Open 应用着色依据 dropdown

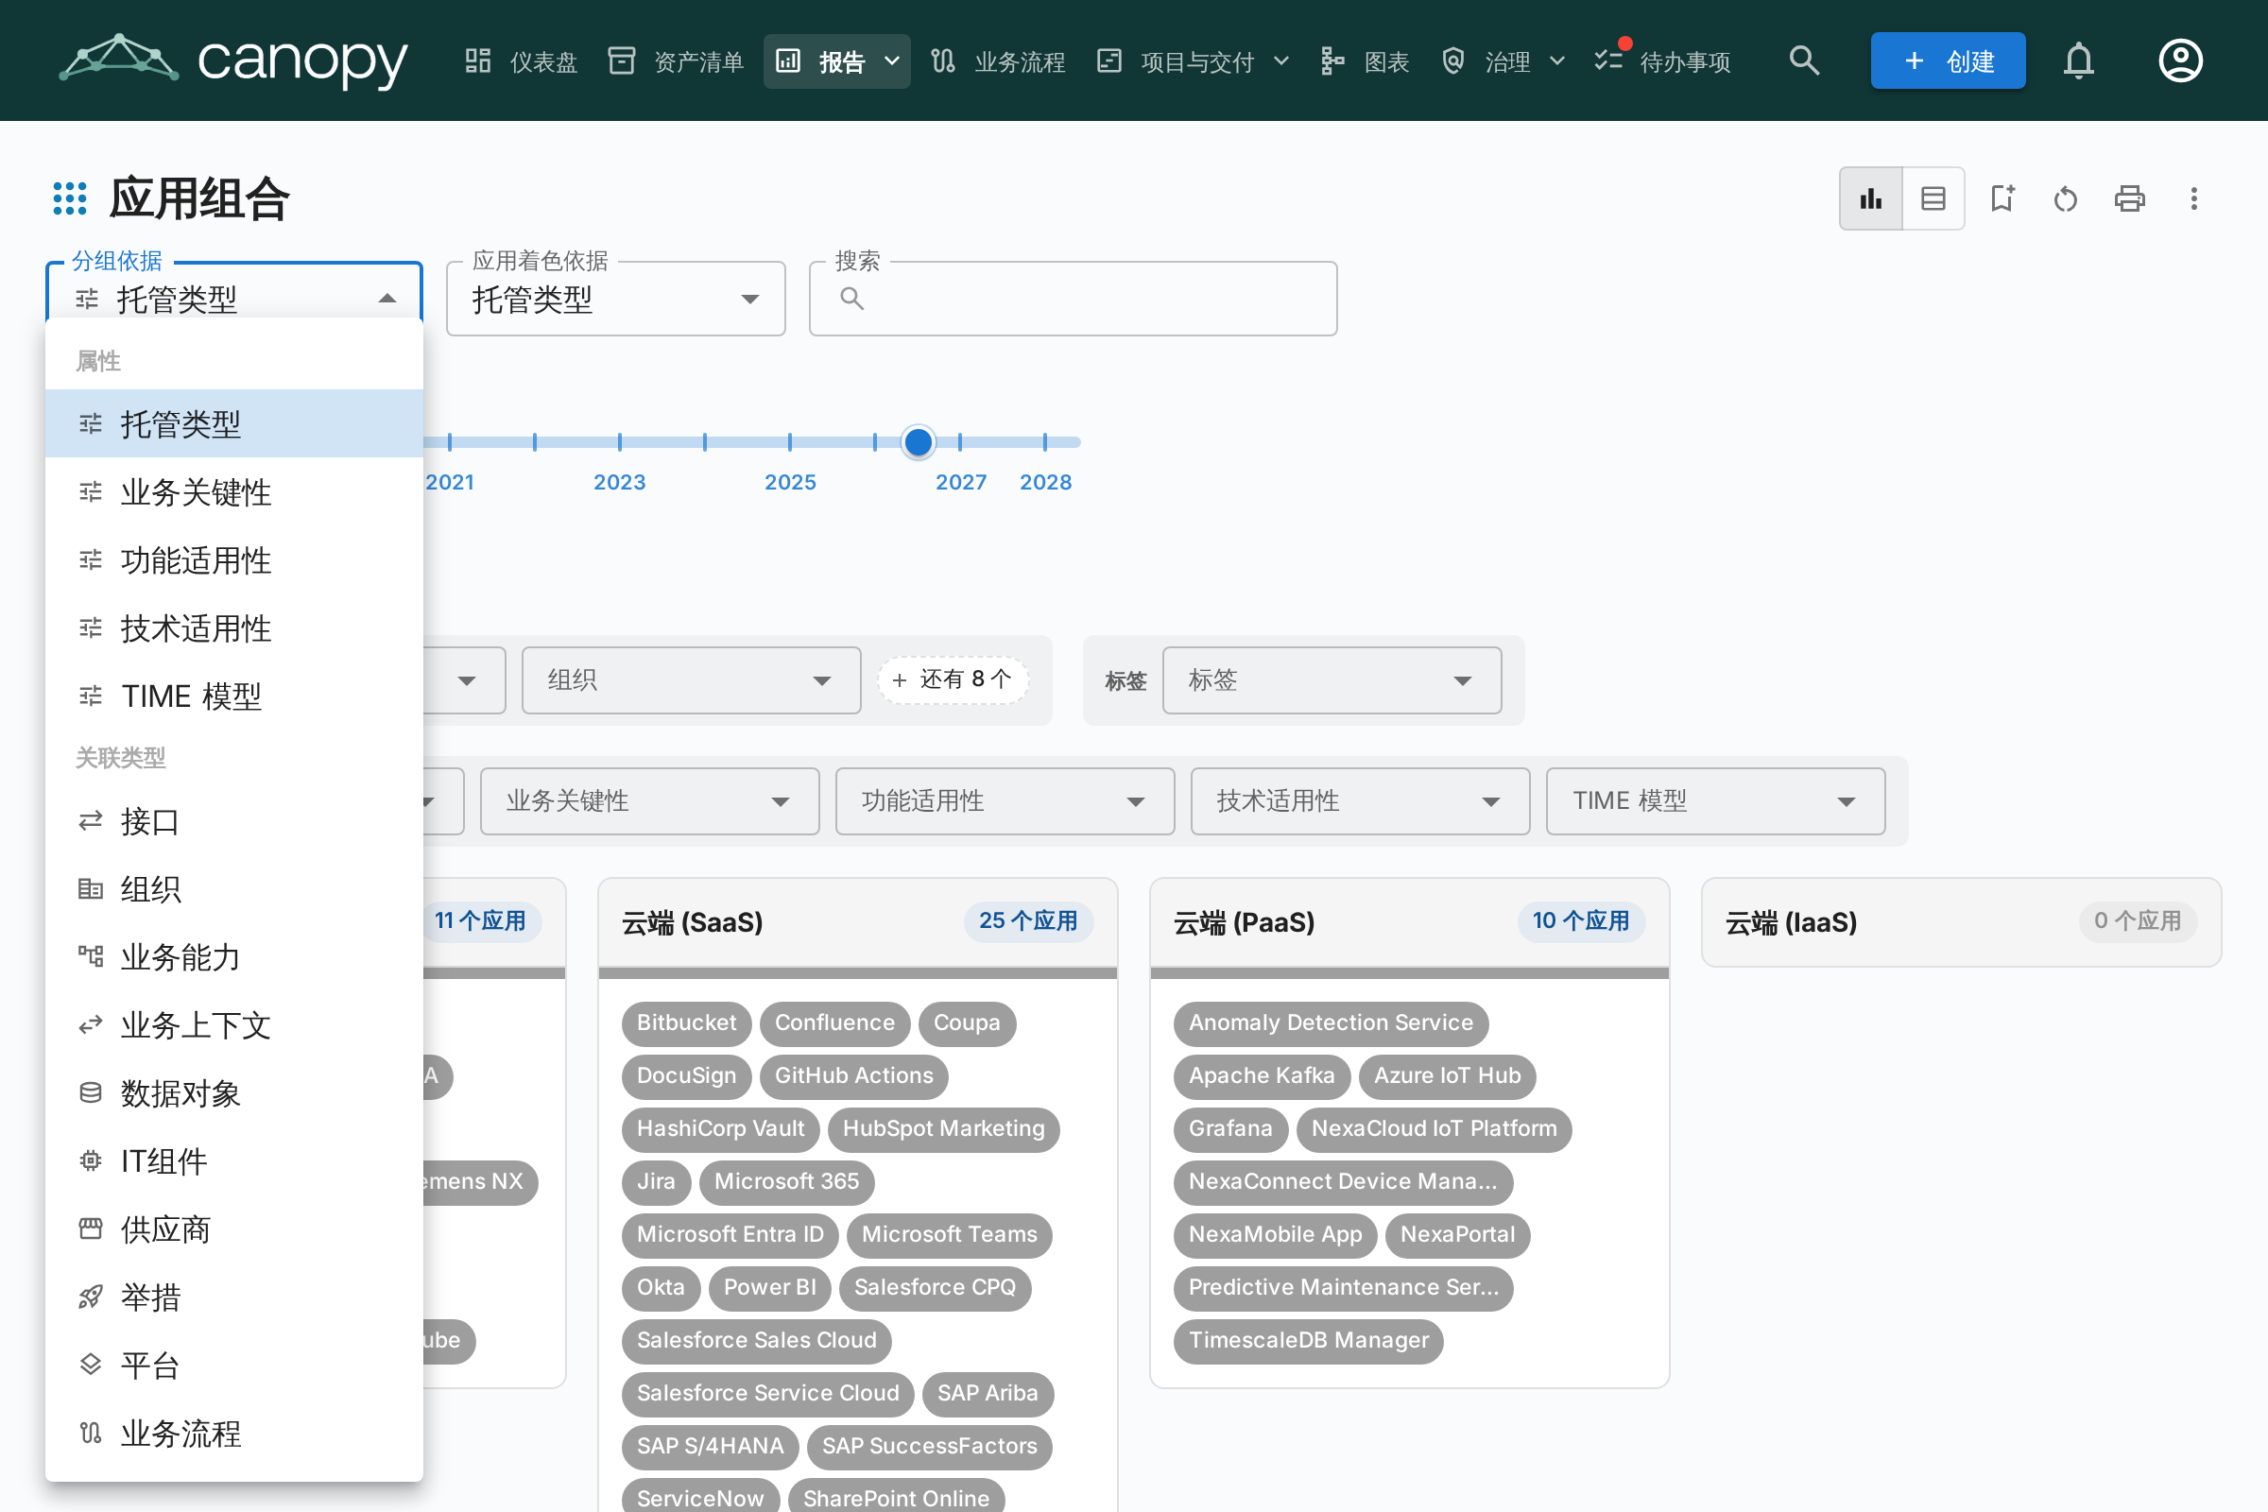[x=615, y=299]
